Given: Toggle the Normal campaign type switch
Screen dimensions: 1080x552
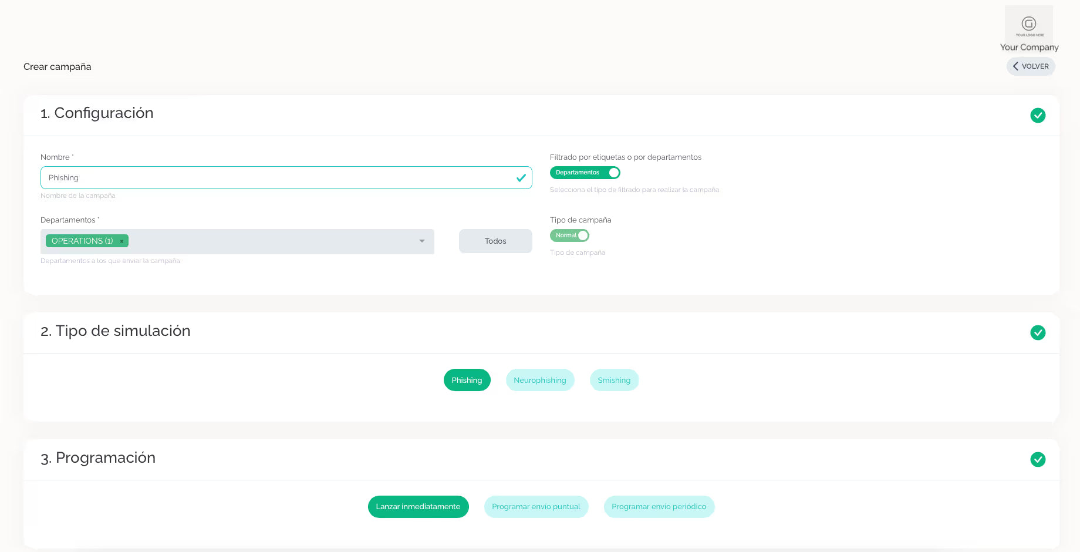Looking at the screenshot, I should [569, 235].
